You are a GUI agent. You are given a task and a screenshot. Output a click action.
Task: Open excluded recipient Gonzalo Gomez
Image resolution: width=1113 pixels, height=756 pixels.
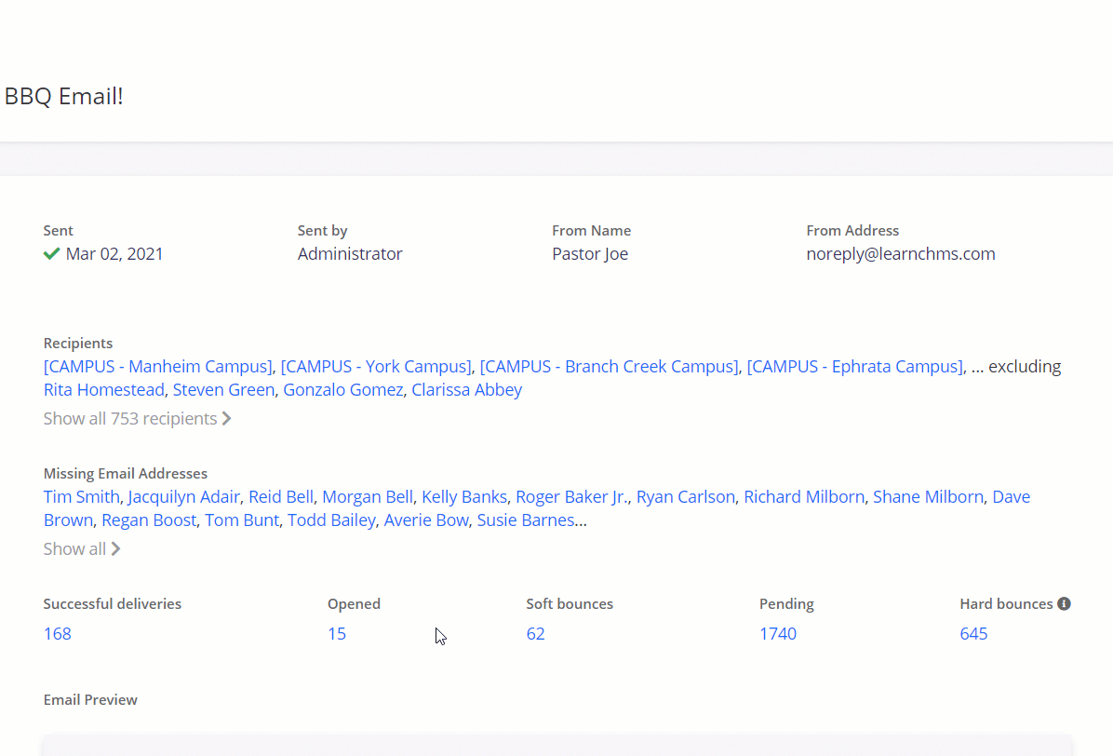[343, 390]
